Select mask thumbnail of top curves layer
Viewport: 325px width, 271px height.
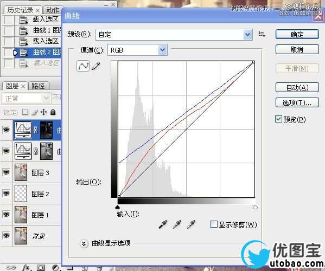(46, 130)
